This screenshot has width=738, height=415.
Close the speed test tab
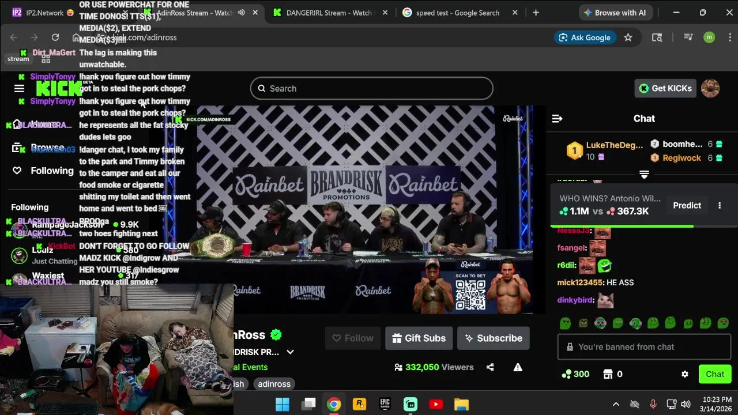tap(515, 13)
